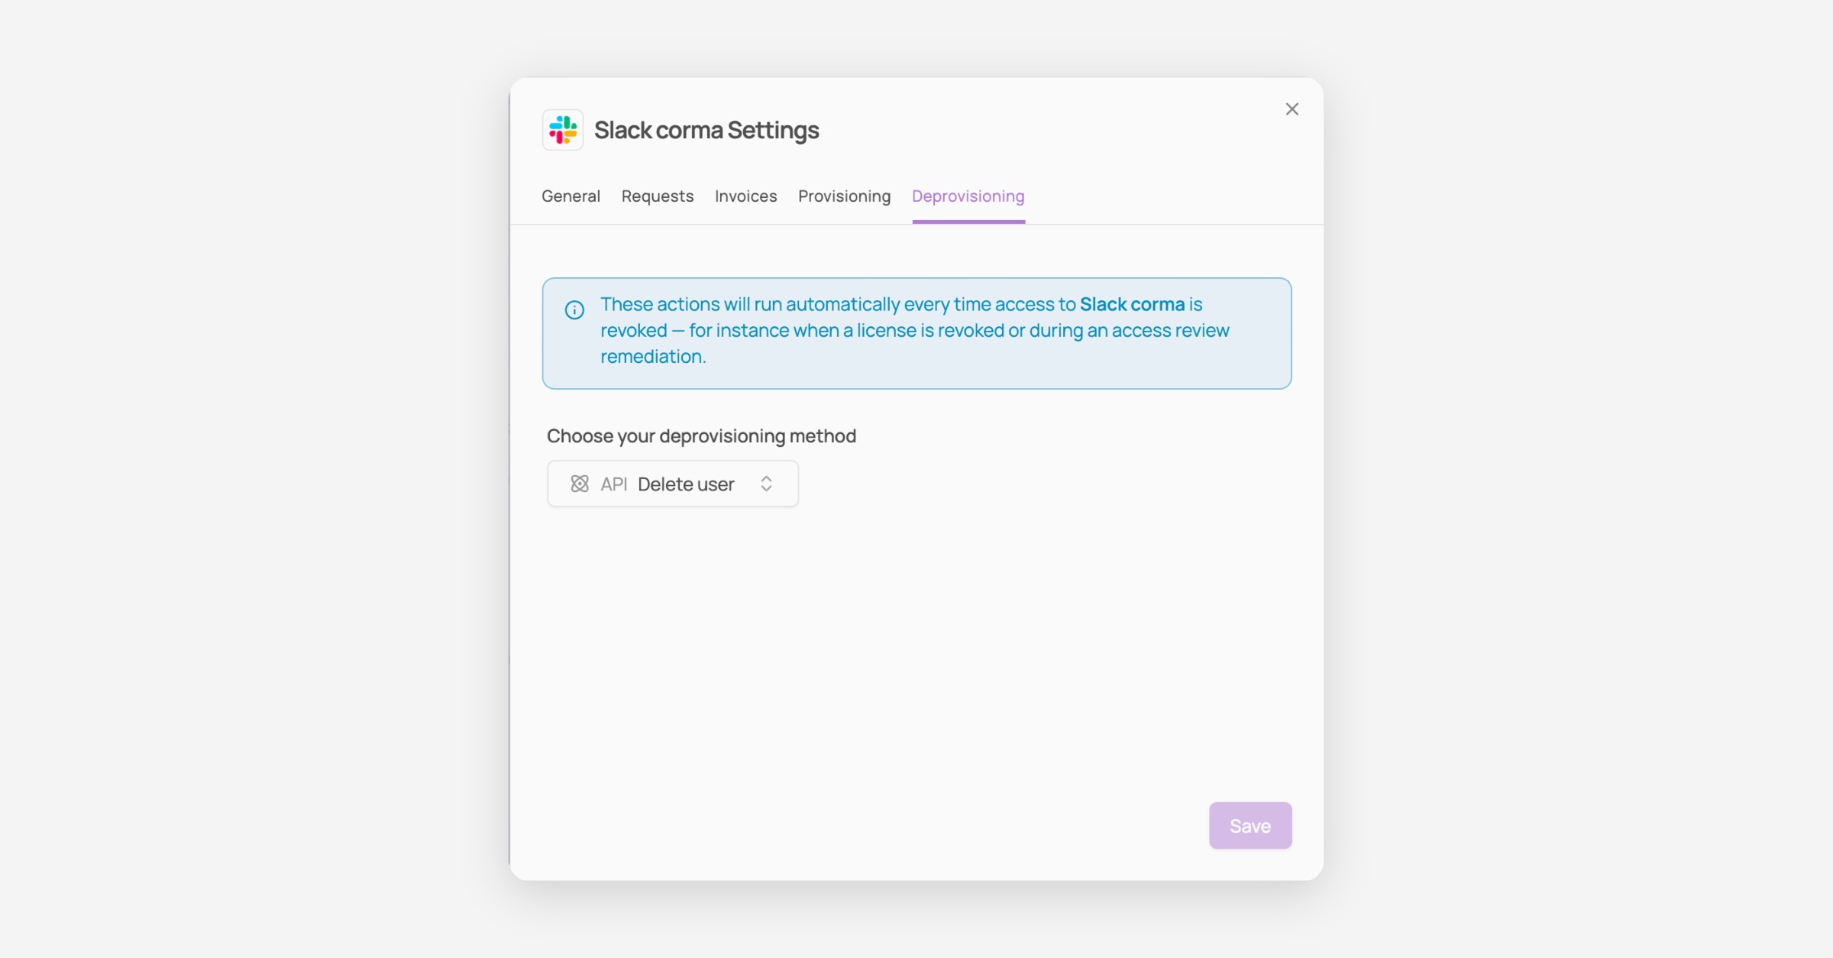This screenshot has width=1833, height=958.
Task: Click the "Delete user" dropdown value
Action: pyautogui.click(x=686, y=484)
